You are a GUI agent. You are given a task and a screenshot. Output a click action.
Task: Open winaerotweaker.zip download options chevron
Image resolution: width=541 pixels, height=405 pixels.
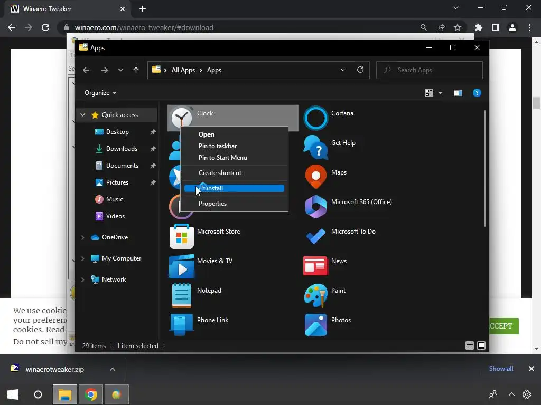[112, 369]
